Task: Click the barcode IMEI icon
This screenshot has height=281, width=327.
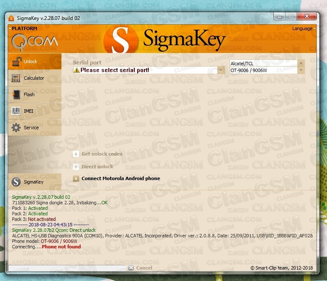Action: coord(16,111)
